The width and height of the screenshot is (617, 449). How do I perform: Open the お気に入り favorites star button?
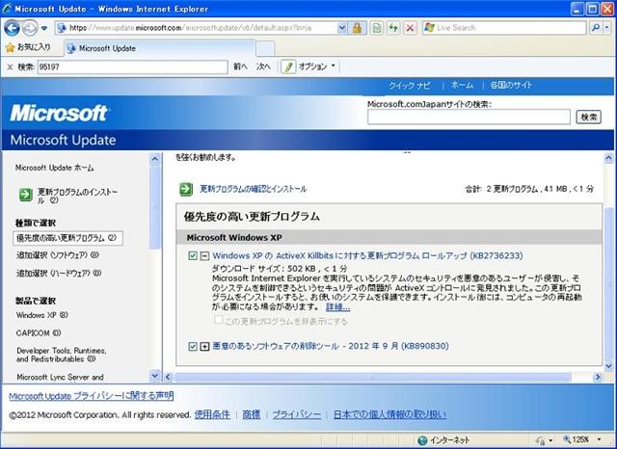pos(28,47)
